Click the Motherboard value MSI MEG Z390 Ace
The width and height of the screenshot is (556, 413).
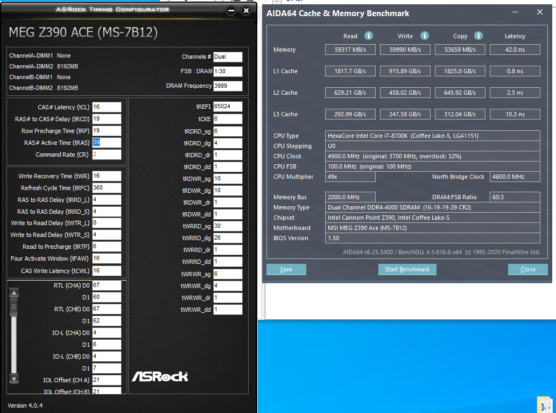pos(433,228)
